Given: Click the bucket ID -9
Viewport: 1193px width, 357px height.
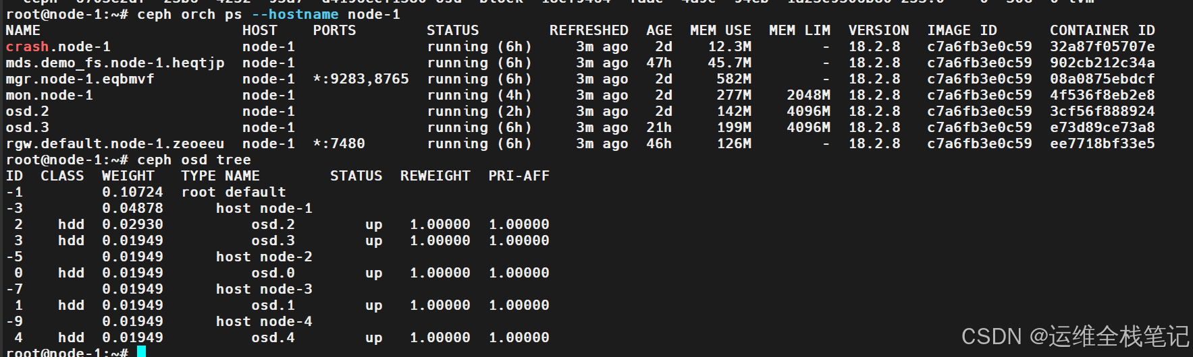Looking at the screenshot, I should (x=14, y=321).
